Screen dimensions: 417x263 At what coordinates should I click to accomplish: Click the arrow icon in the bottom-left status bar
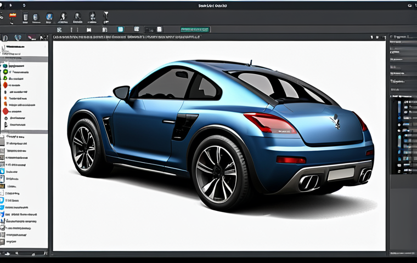8,254
